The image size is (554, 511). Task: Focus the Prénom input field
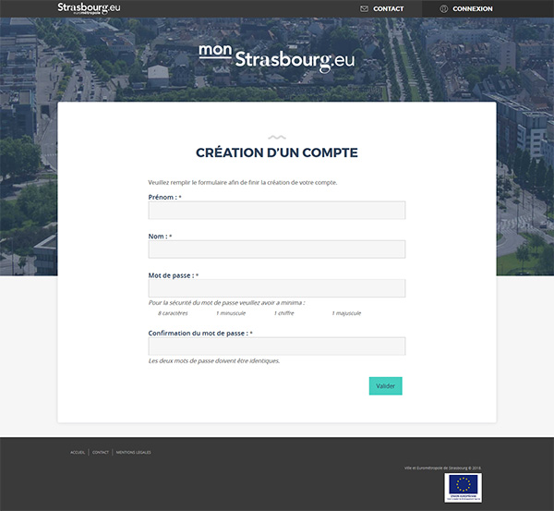tap(277, 211)
